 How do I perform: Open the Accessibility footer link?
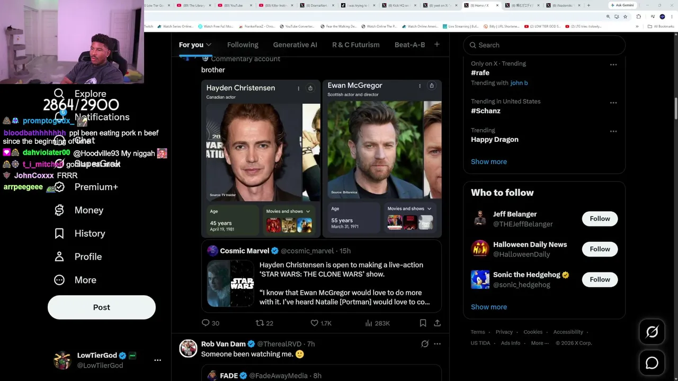568,332
